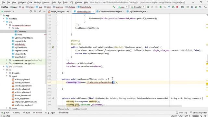Viewport: 208px width, 117px height.
Task: Open the Layout Inspector
Action: tap(198, 113)
